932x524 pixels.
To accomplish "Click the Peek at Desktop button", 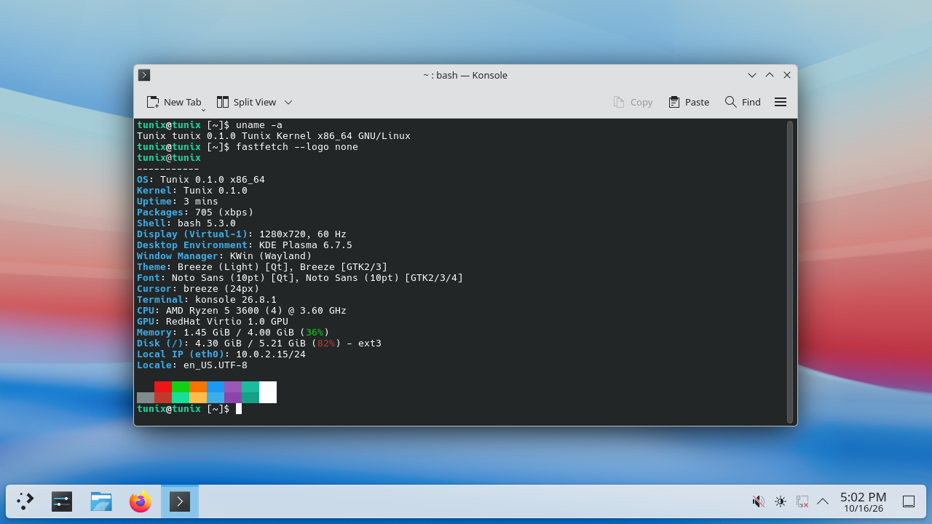I will point(909,501).
